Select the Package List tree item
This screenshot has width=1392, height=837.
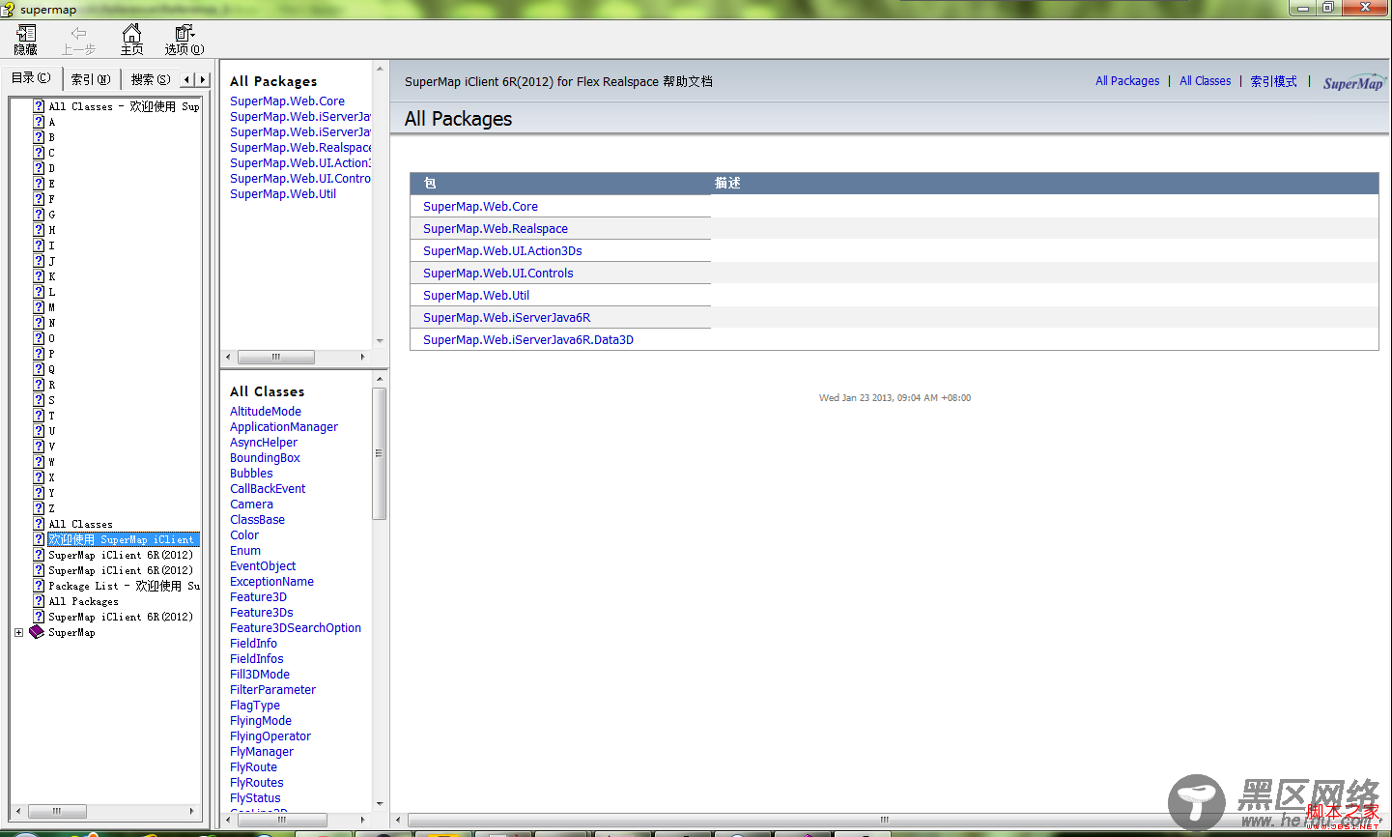tap(125, 586)
